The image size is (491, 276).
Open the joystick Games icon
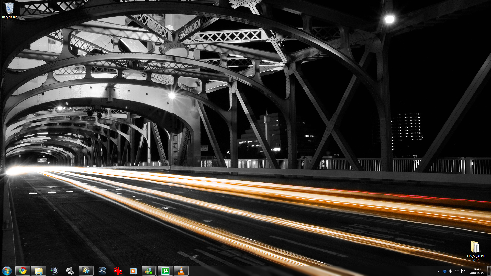(70, 271)
